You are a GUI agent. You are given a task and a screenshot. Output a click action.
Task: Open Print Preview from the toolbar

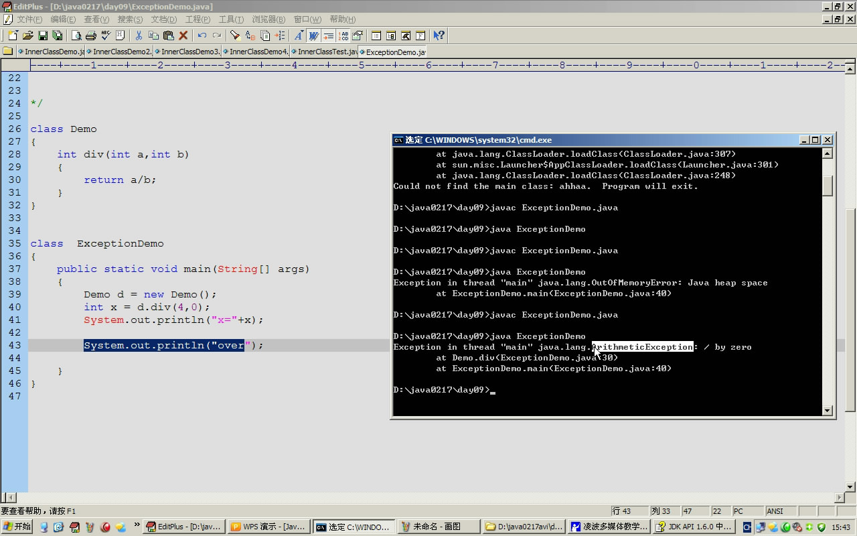click(76, 36)
